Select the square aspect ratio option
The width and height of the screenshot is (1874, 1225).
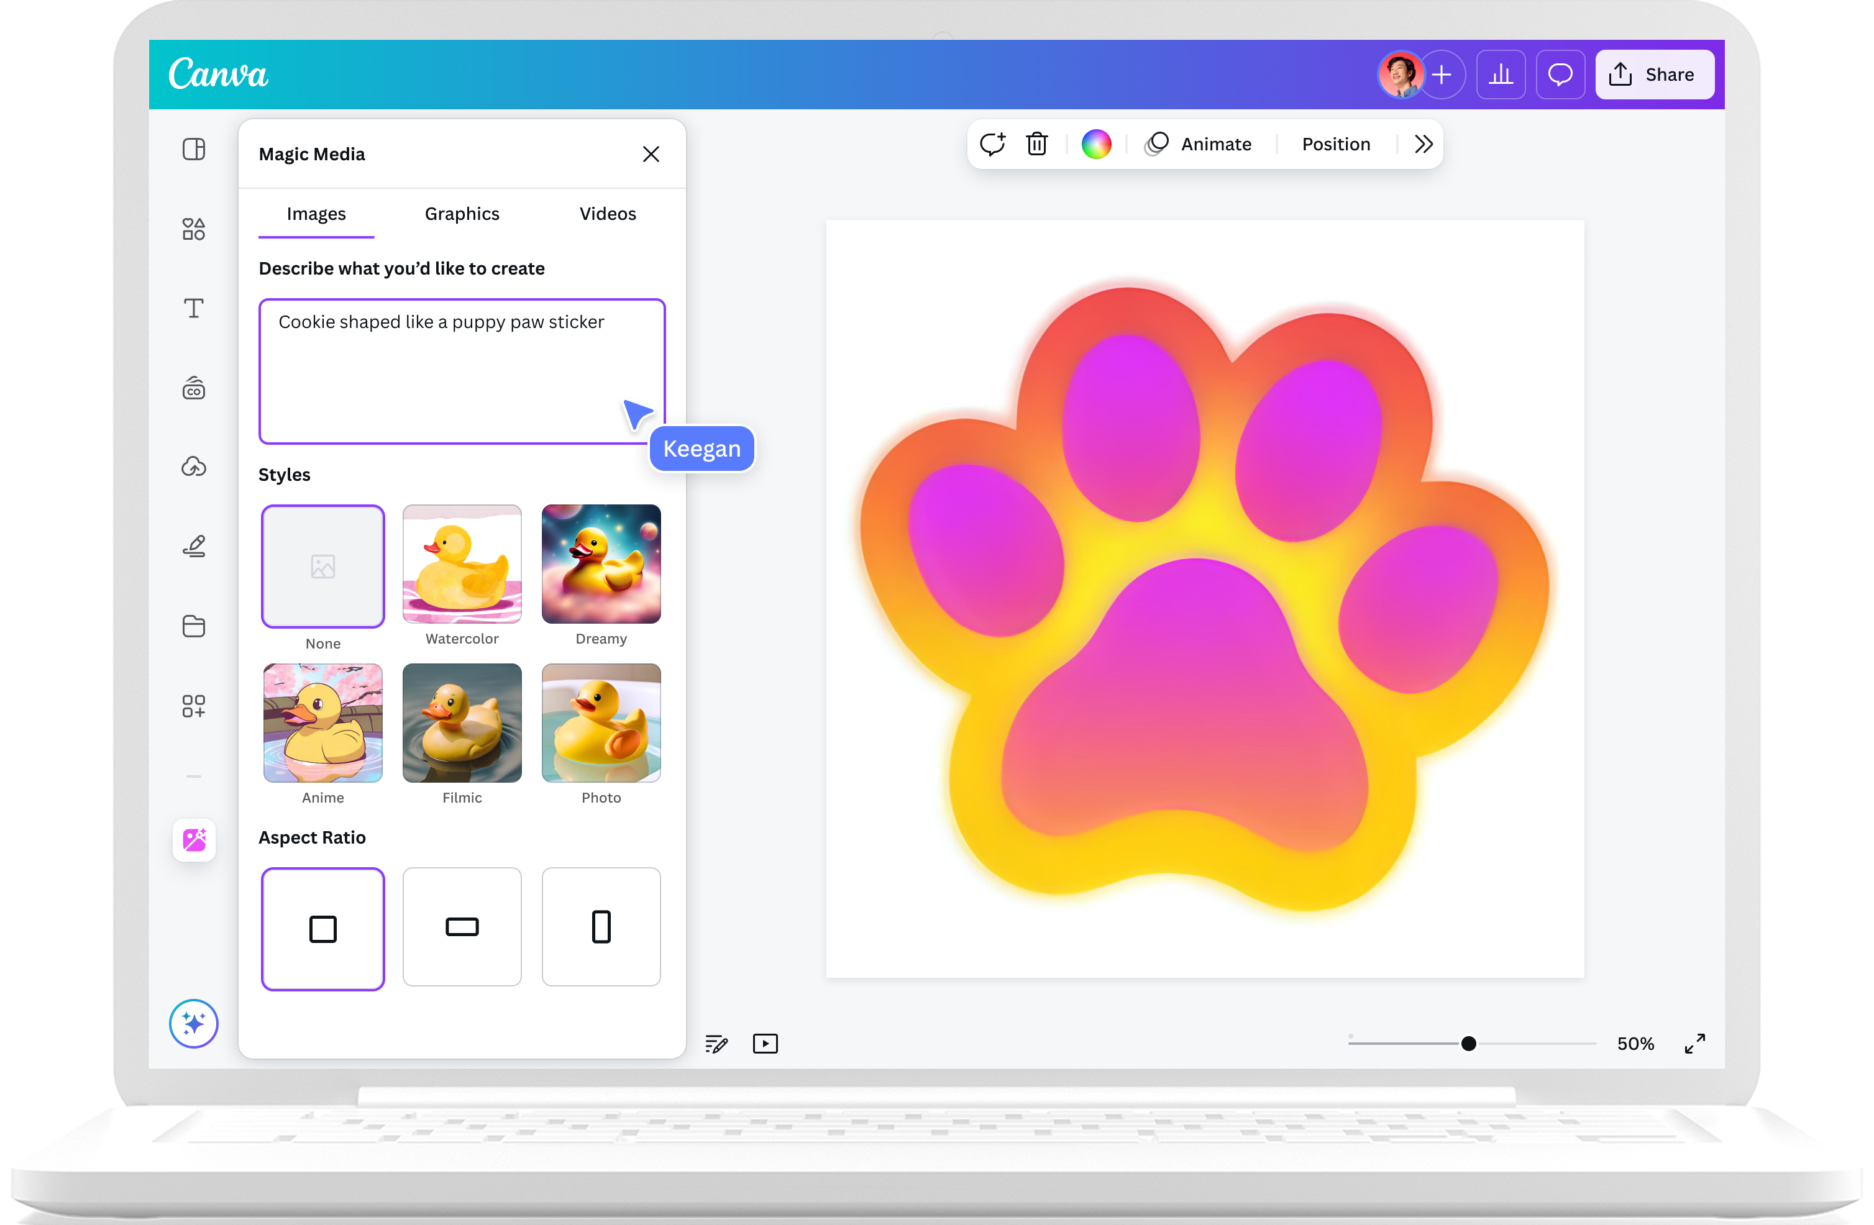point(323,928)
